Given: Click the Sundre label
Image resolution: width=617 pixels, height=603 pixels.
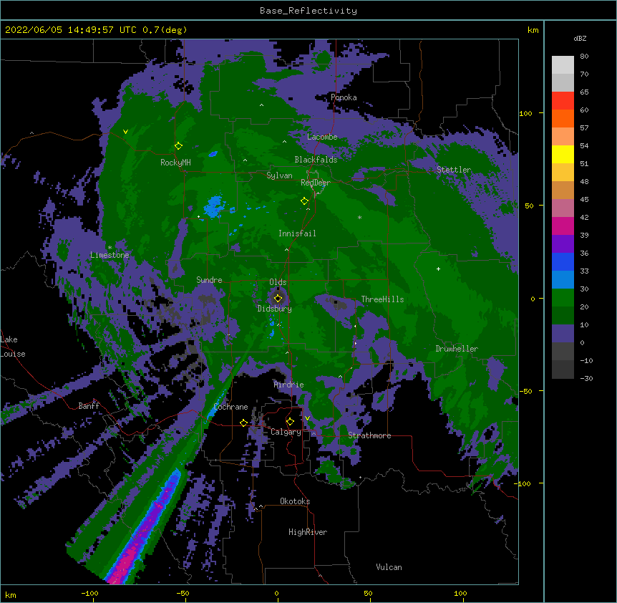Looking at the screenshot, I should tap(209, 280).
